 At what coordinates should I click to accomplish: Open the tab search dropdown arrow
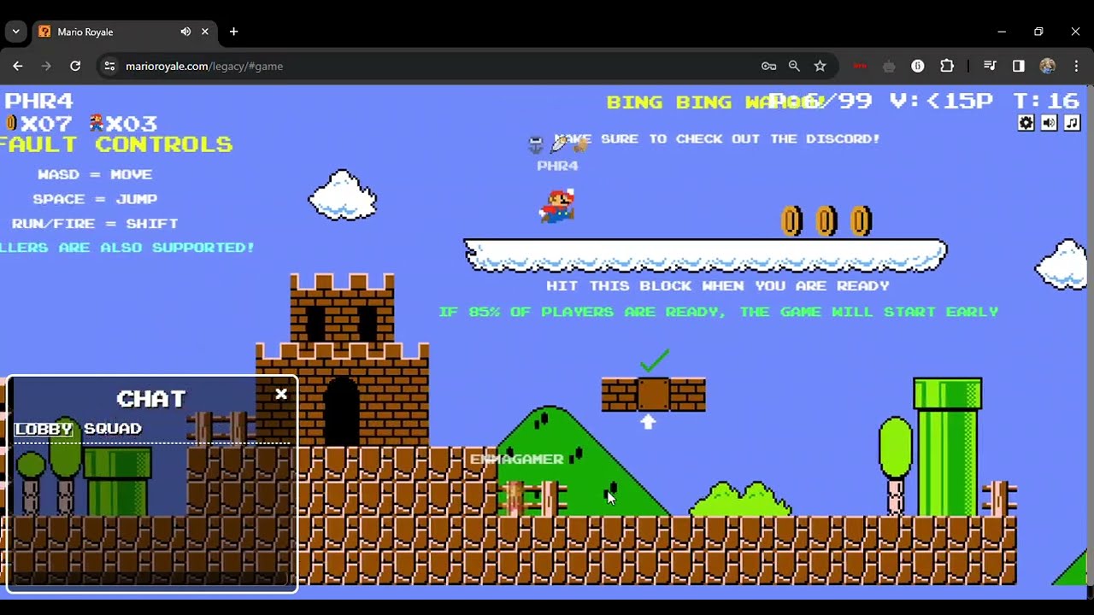[x=15, y=32]
